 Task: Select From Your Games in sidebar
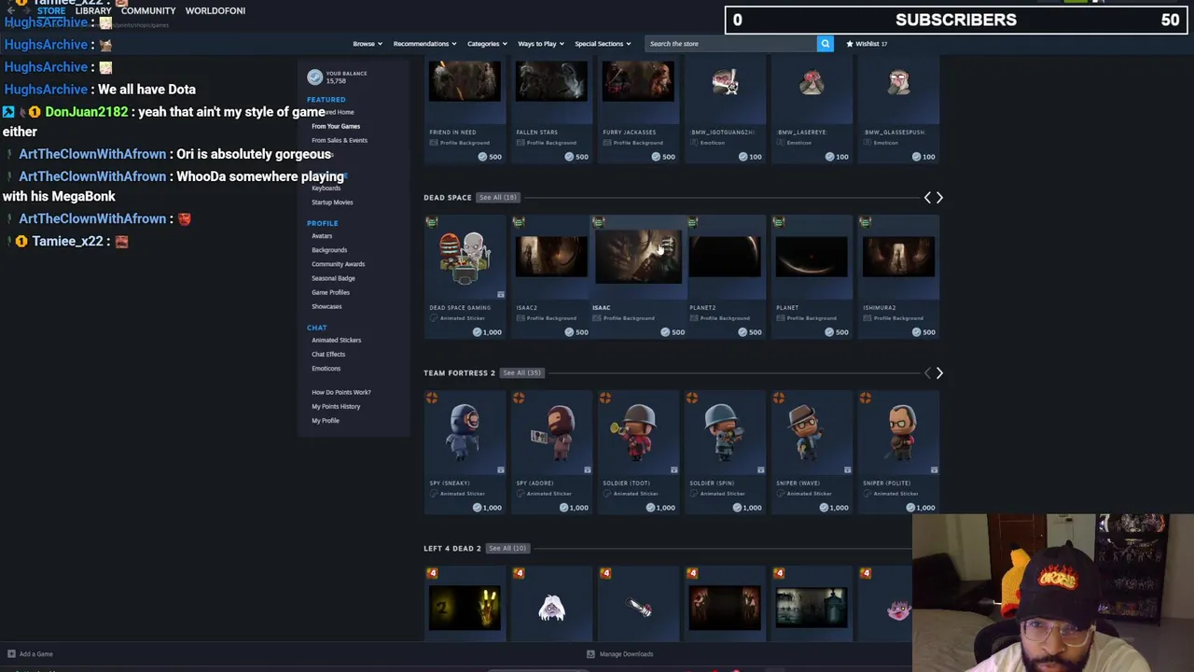coord(336,126)
